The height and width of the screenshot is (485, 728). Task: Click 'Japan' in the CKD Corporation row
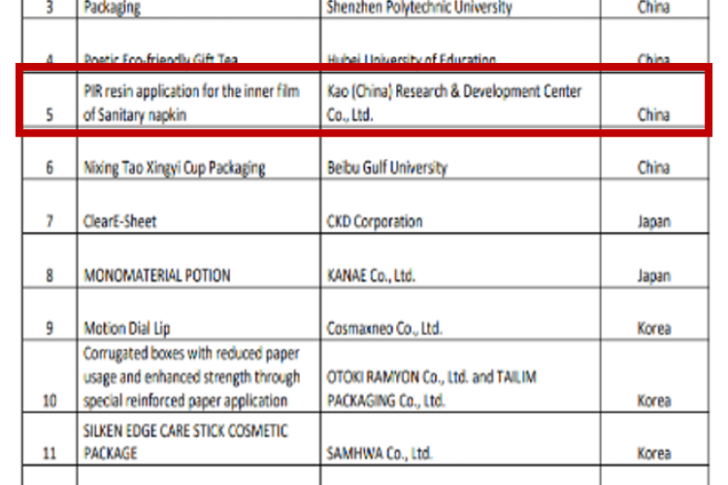pos(654,206)
